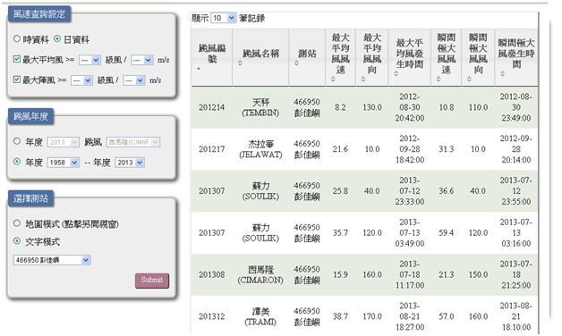Image resolution: width=562 pixels, height=336 pixels.
Task: Open 最大平均風 級風 dropdown
Action: (89, 60)
